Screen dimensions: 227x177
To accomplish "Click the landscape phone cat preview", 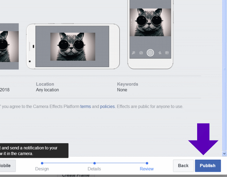I will point(73,46).
